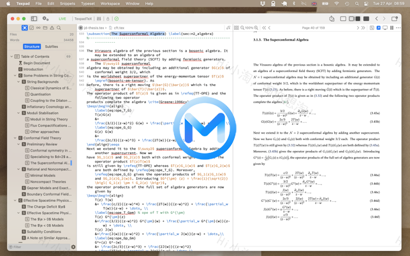Screen dimensions: 410x256
Task: Collapse Rational and Noncompact section
Action: [x=18, y=169]
